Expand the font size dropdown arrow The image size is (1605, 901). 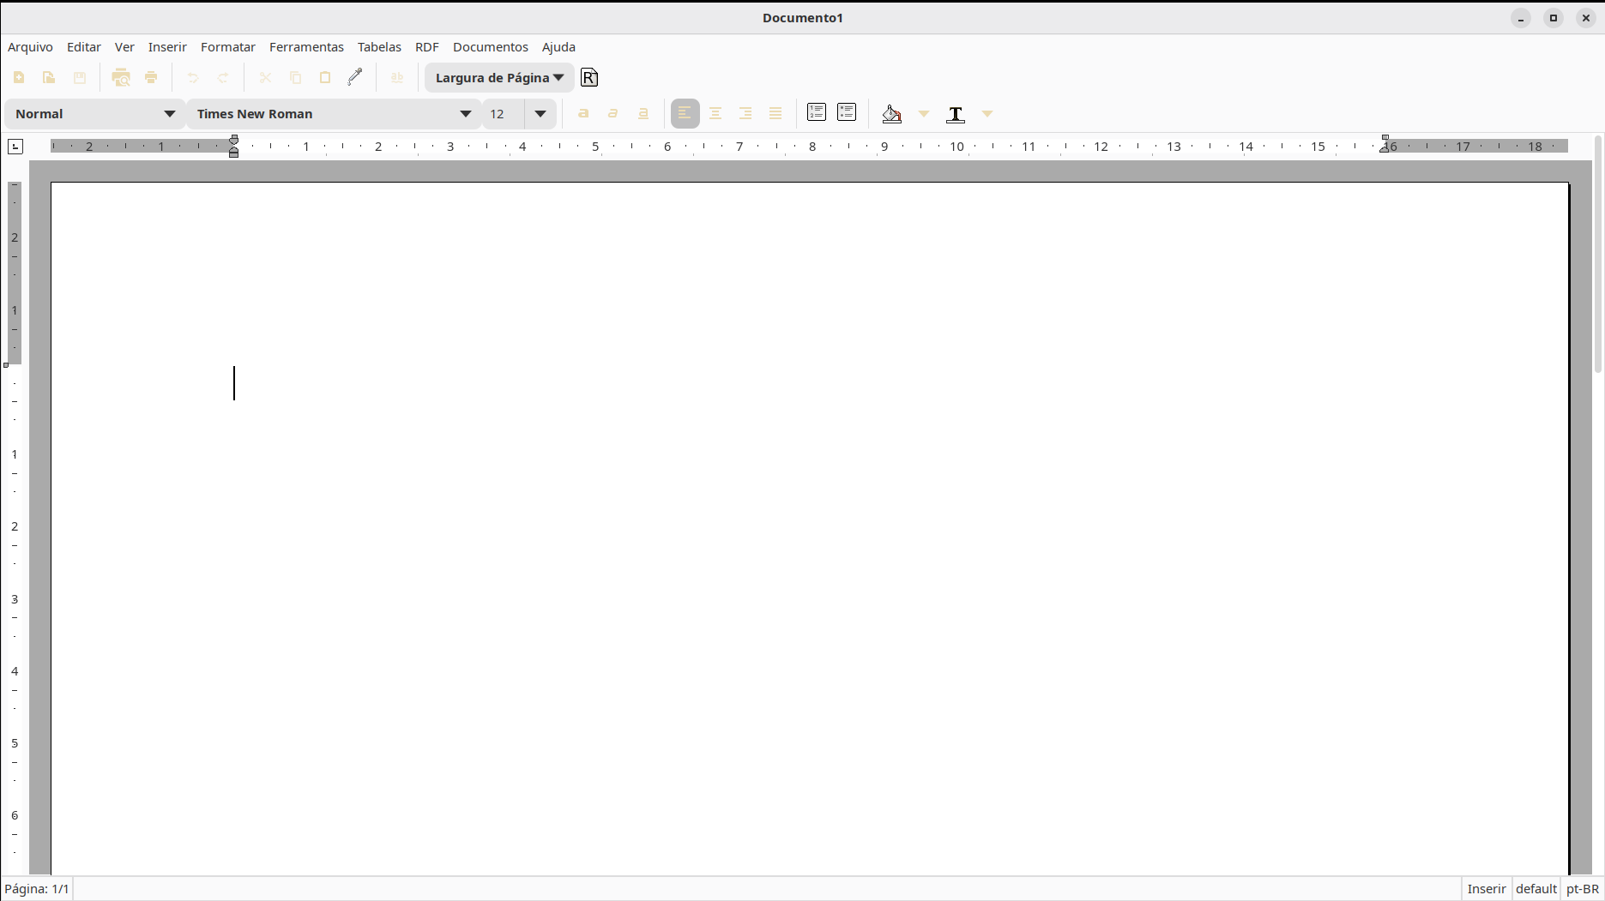point(540,113)
